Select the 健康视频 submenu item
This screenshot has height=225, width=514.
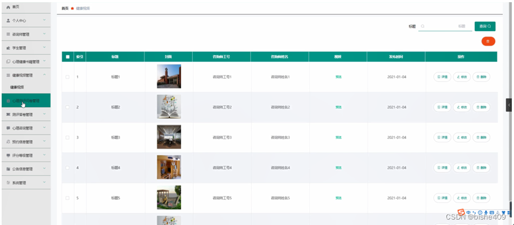16,88
